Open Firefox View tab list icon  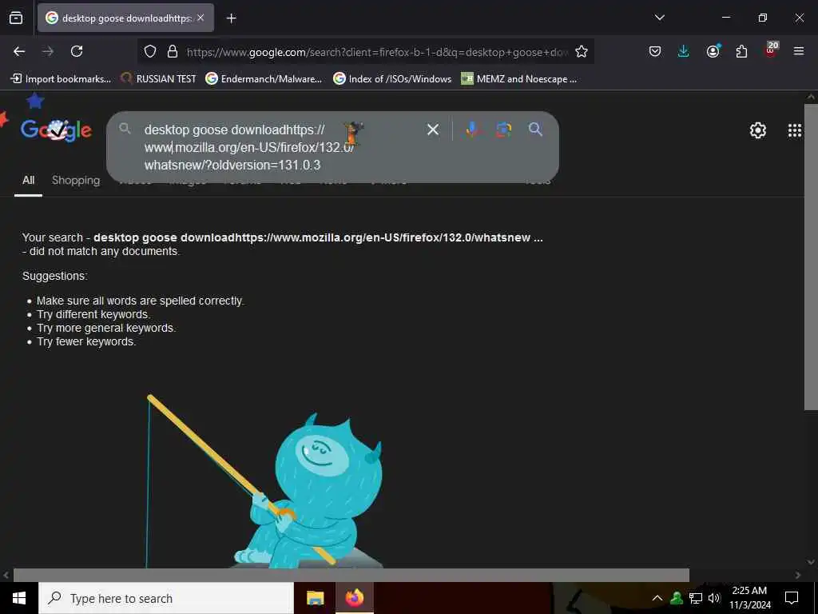[x=16, y=18]
